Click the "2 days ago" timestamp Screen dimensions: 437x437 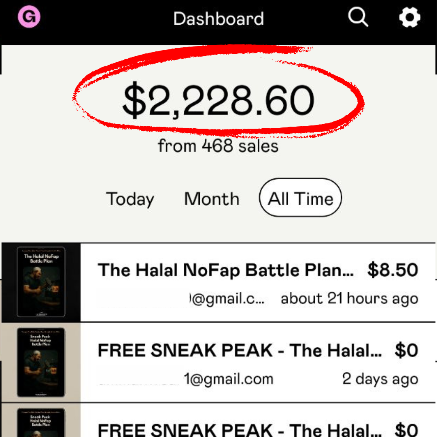380,380
